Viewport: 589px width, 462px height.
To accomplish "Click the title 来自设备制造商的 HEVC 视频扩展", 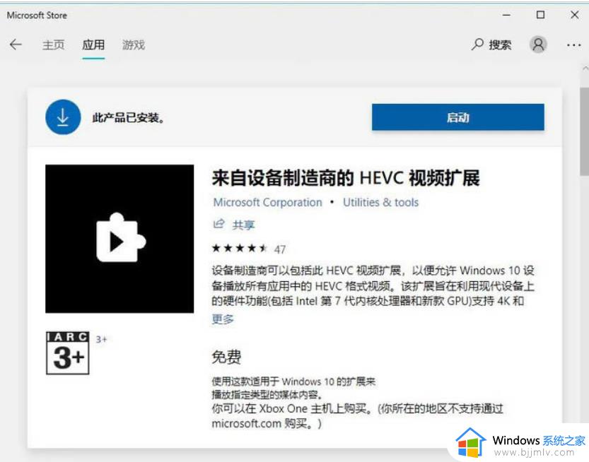I will 346,178.
